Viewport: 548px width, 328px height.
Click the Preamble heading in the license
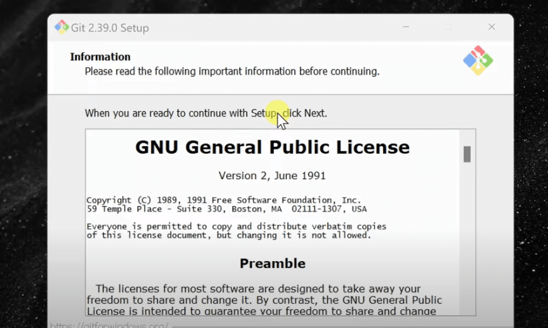click(x=272, y=264)
